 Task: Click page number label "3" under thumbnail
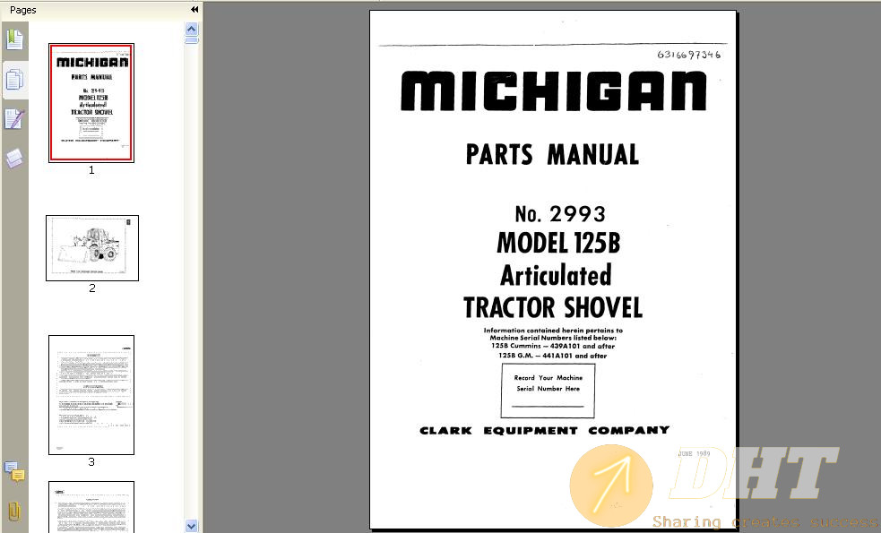click(91, 462)
